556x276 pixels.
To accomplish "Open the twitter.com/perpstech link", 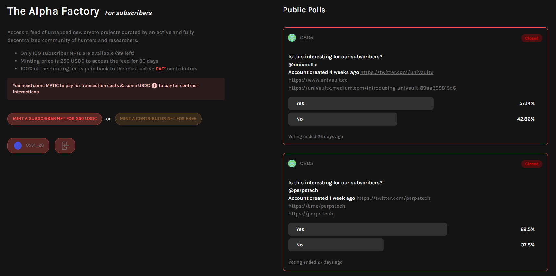I will (393, 198).
